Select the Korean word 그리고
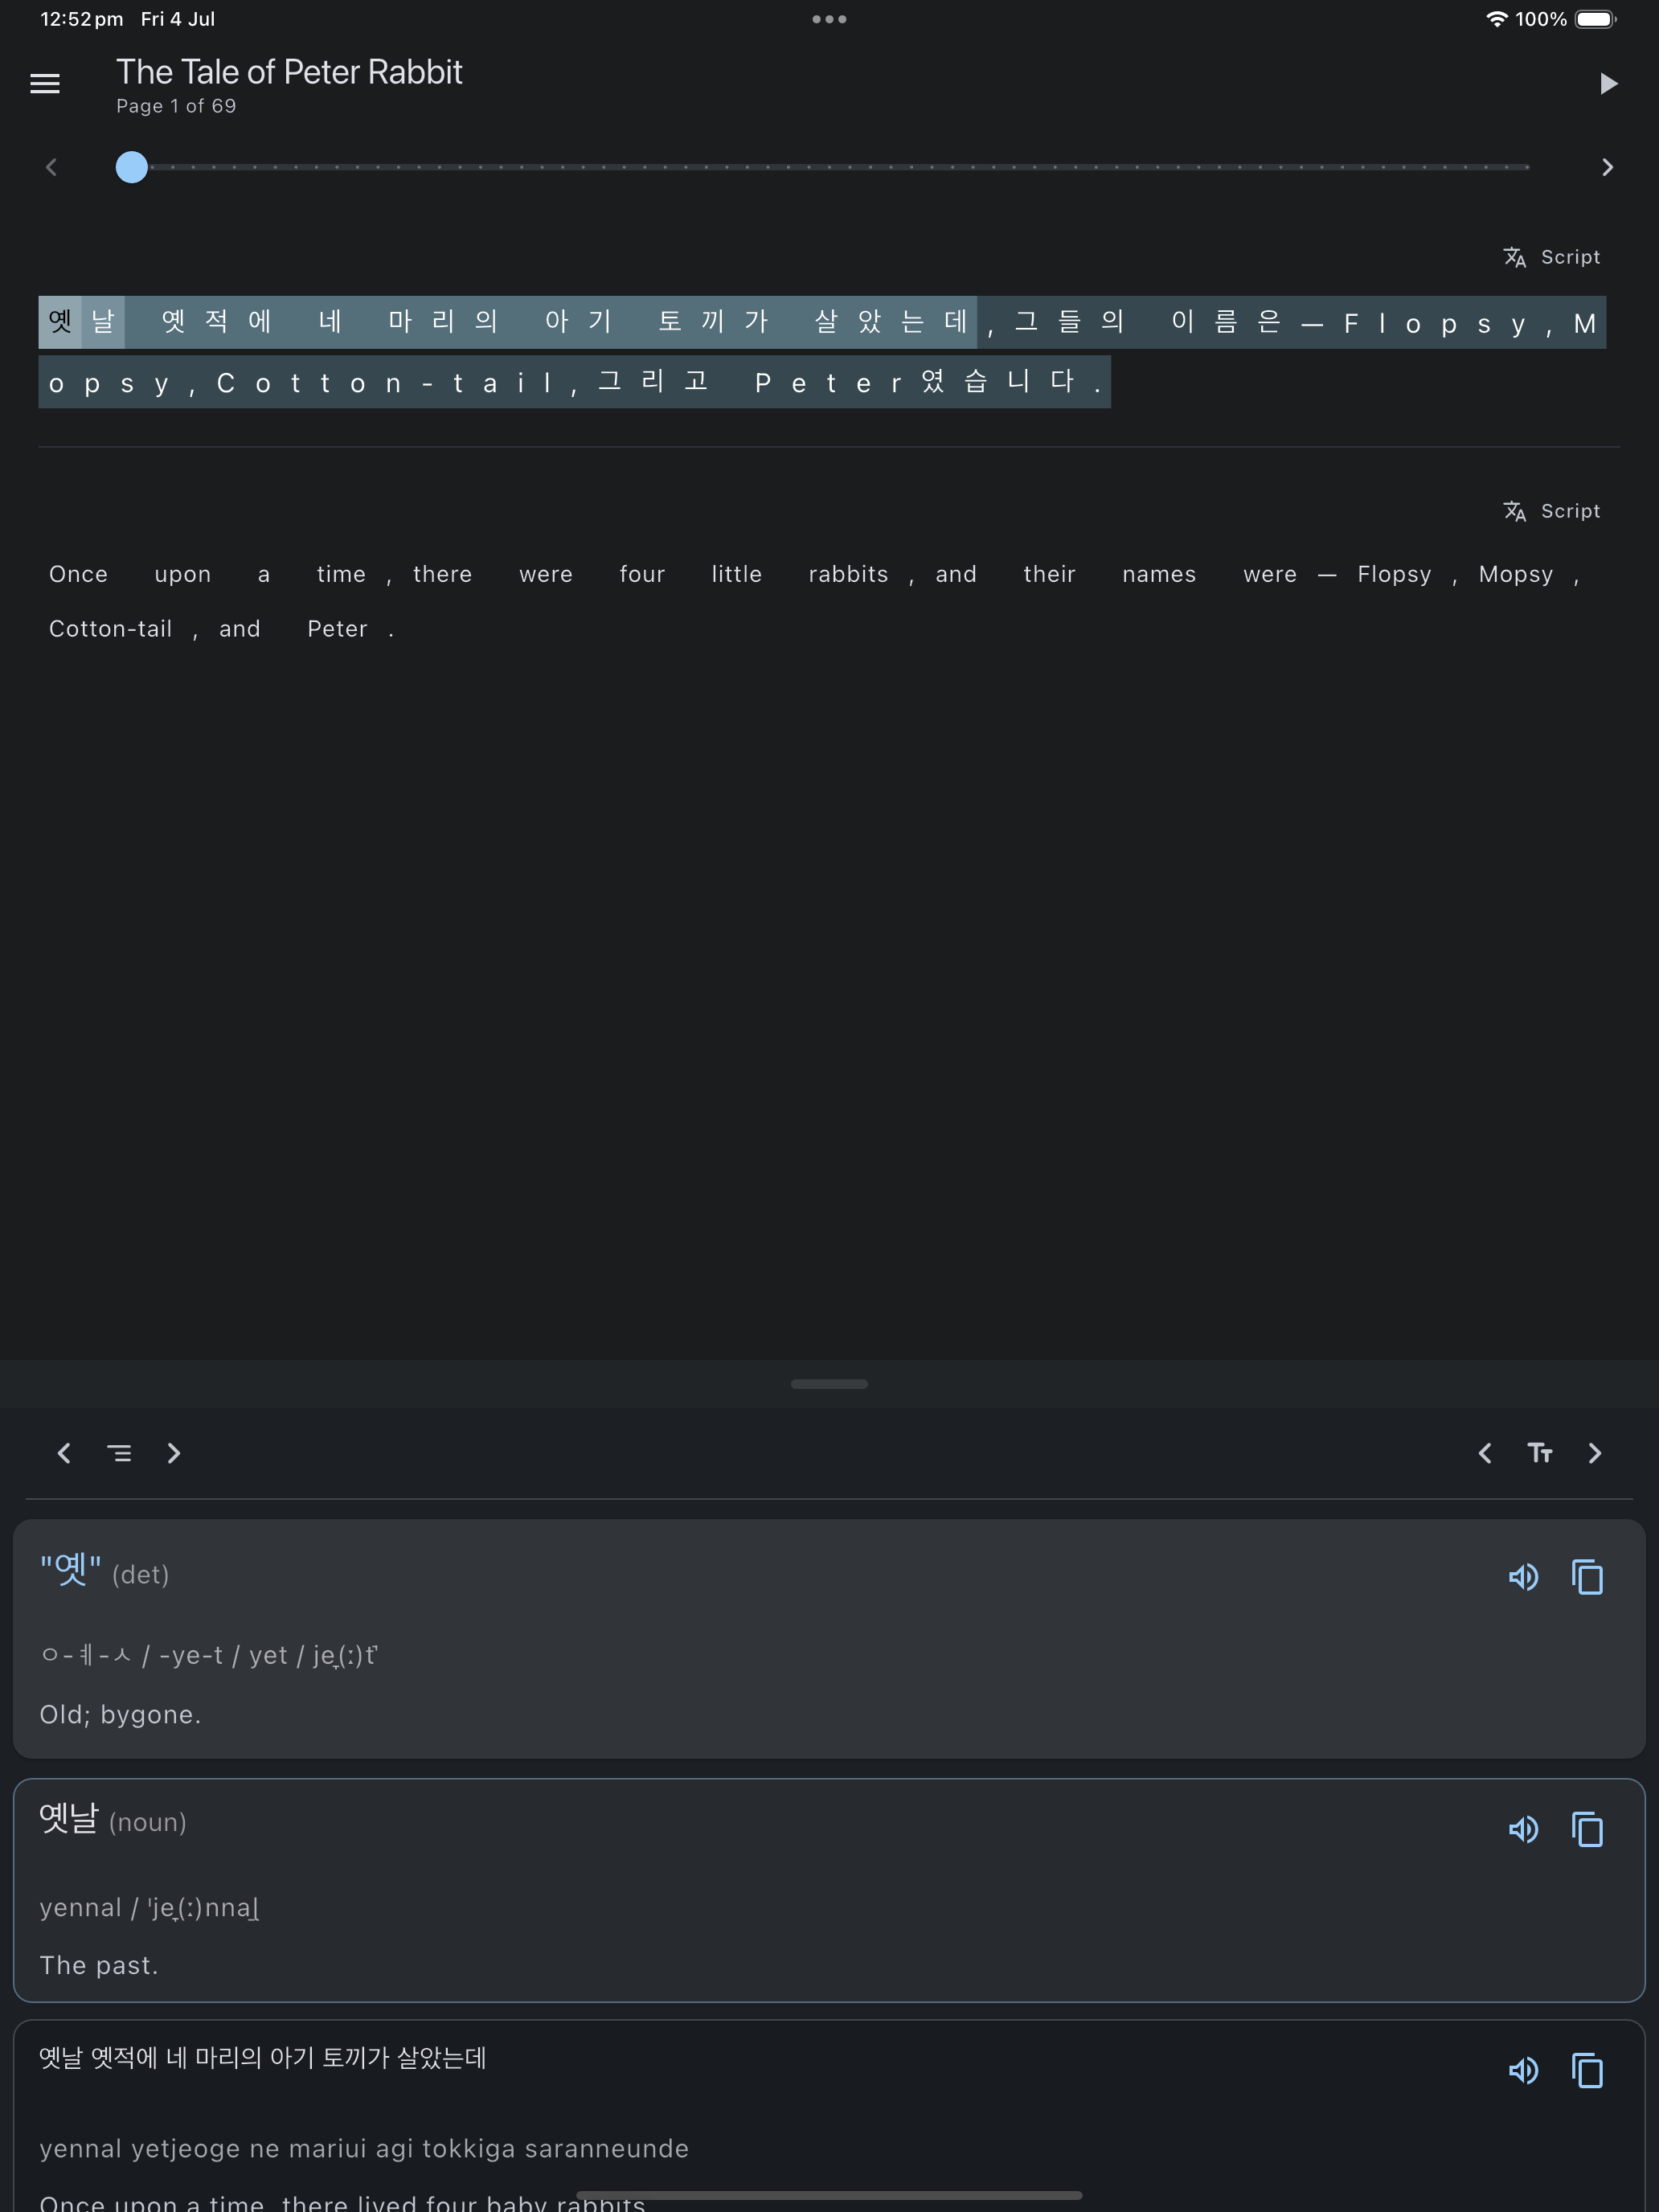The image size is (1659, 2212). tap(654, 382)
